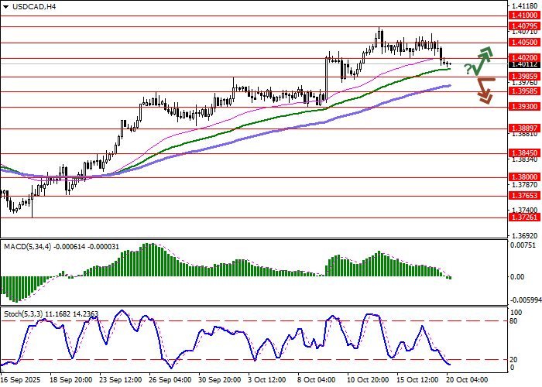
Task: Click the 1.38897 red price label
Action: pos(524,128)
